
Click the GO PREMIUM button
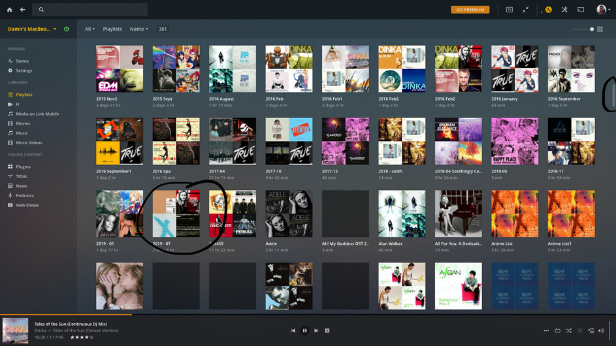click(x=470, y=9)
